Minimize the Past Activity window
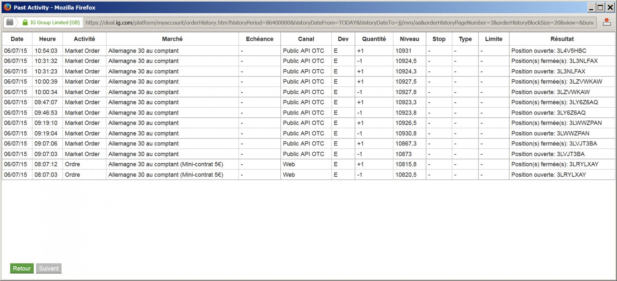Screen dimensions: 617x281 (x=592, y=7)
